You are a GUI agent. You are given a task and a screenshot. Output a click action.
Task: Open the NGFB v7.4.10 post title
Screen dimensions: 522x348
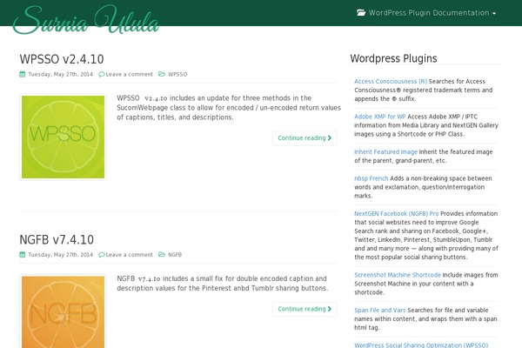tap(57, 239)
